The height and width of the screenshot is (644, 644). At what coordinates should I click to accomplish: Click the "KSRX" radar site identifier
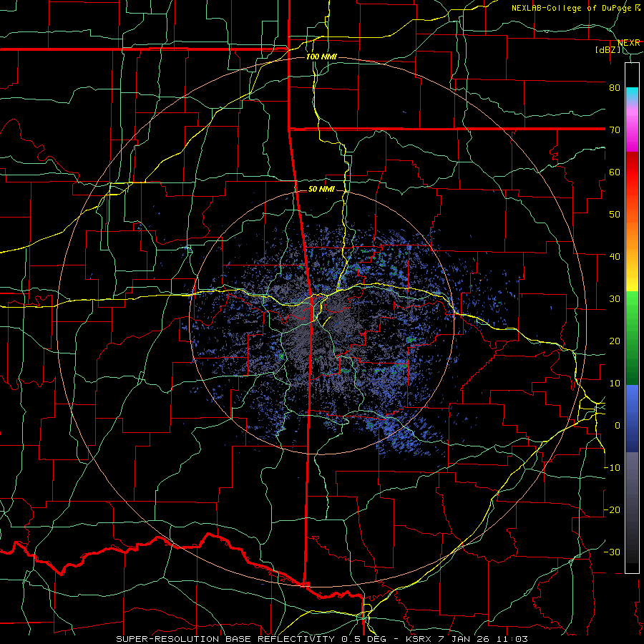point(418,639)
